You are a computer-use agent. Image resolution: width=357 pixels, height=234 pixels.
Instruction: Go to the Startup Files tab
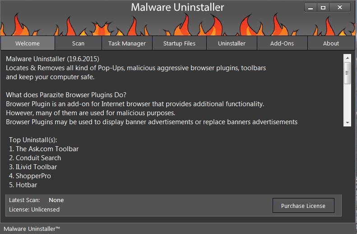pyautogui.click(x=179, y=43)
